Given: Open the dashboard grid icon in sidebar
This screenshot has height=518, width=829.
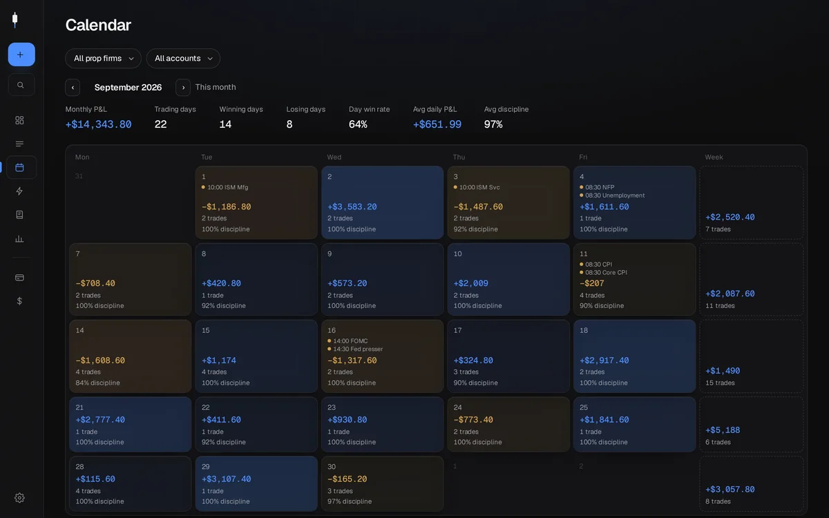Looking at the screenshot, I should coord(19,120).
